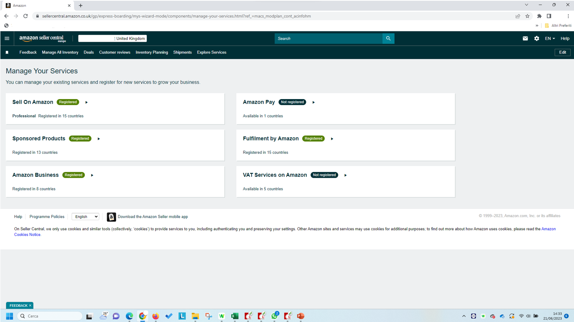574x322 pixels.
Task: Open the Chrome three-dot menu
Action: 568,16
